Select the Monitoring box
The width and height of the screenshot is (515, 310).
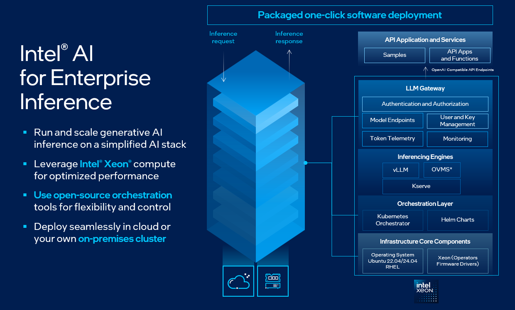point(457,139)
